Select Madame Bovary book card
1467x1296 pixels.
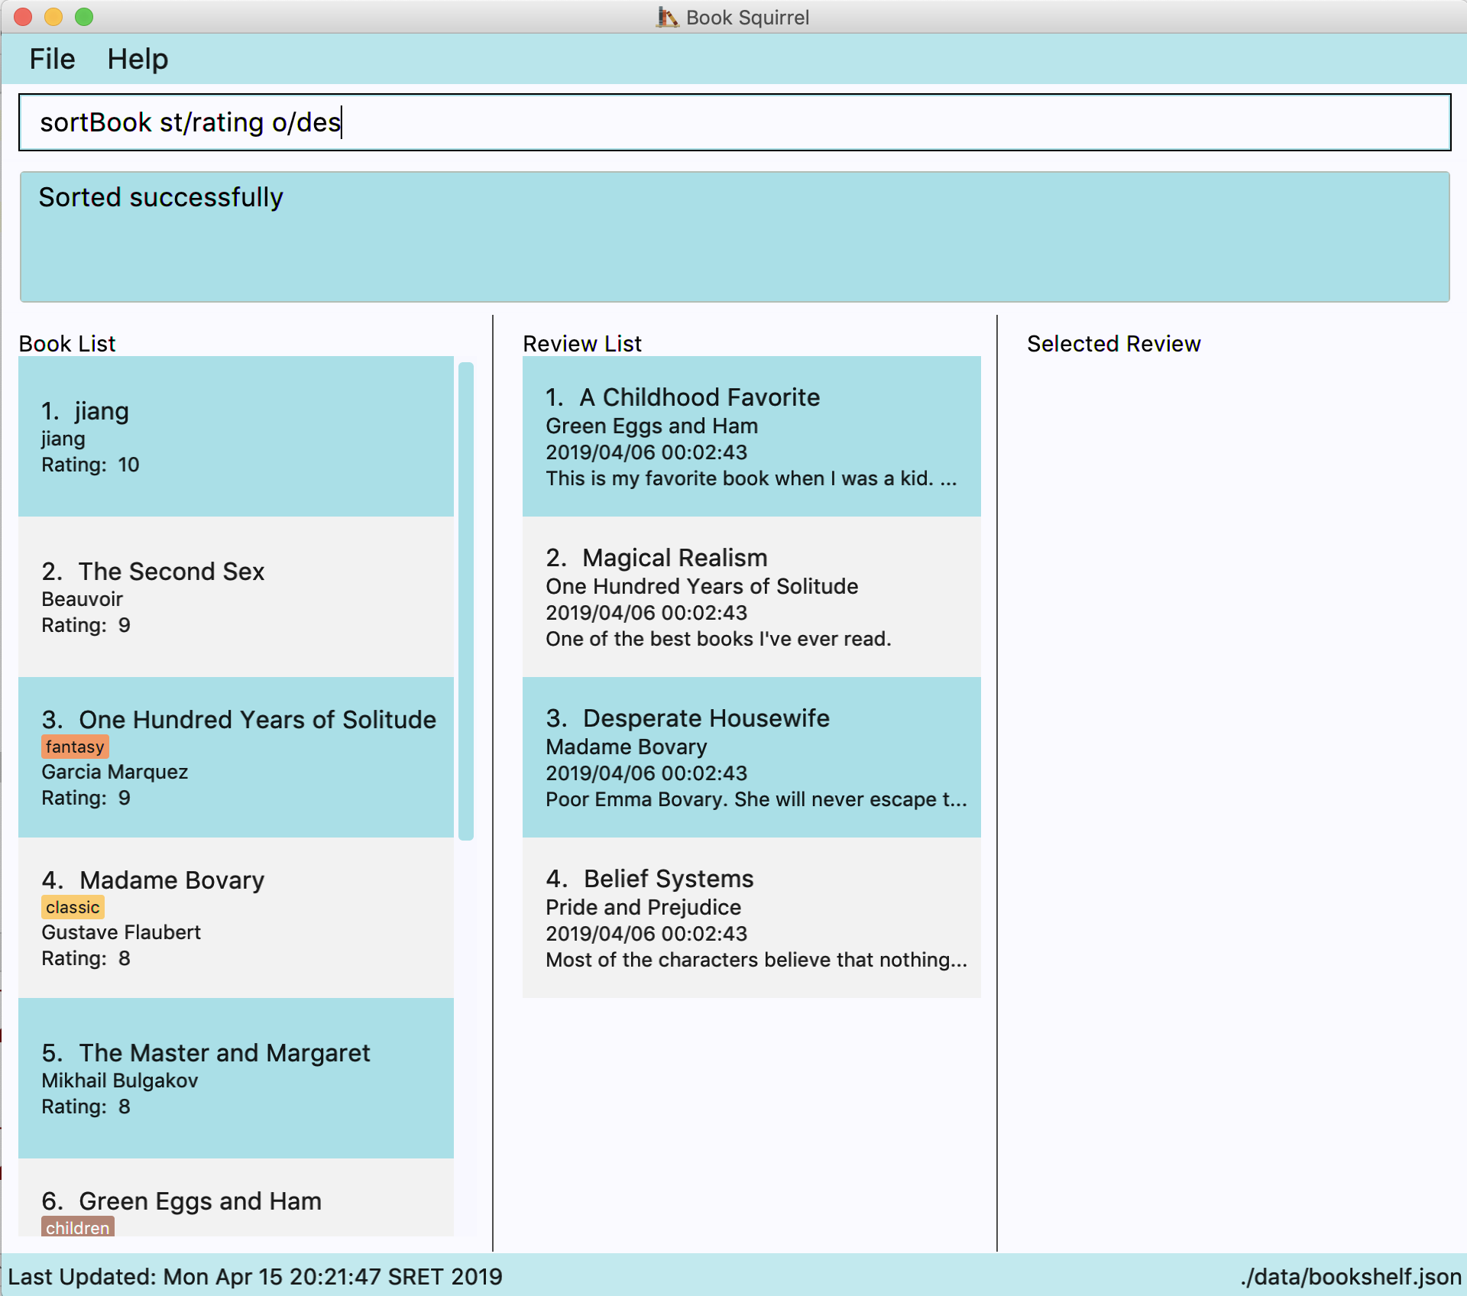coord(236,918)
